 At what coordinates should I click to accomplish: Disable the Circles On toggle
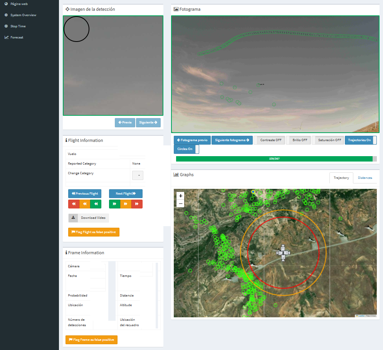point(186,149)
